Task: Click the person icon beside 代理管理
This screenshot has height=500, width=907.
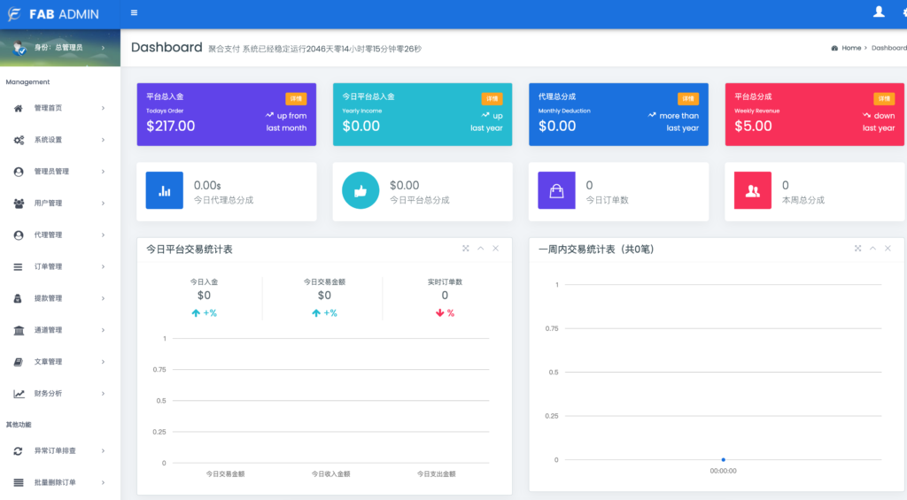Action: point(19,235)
